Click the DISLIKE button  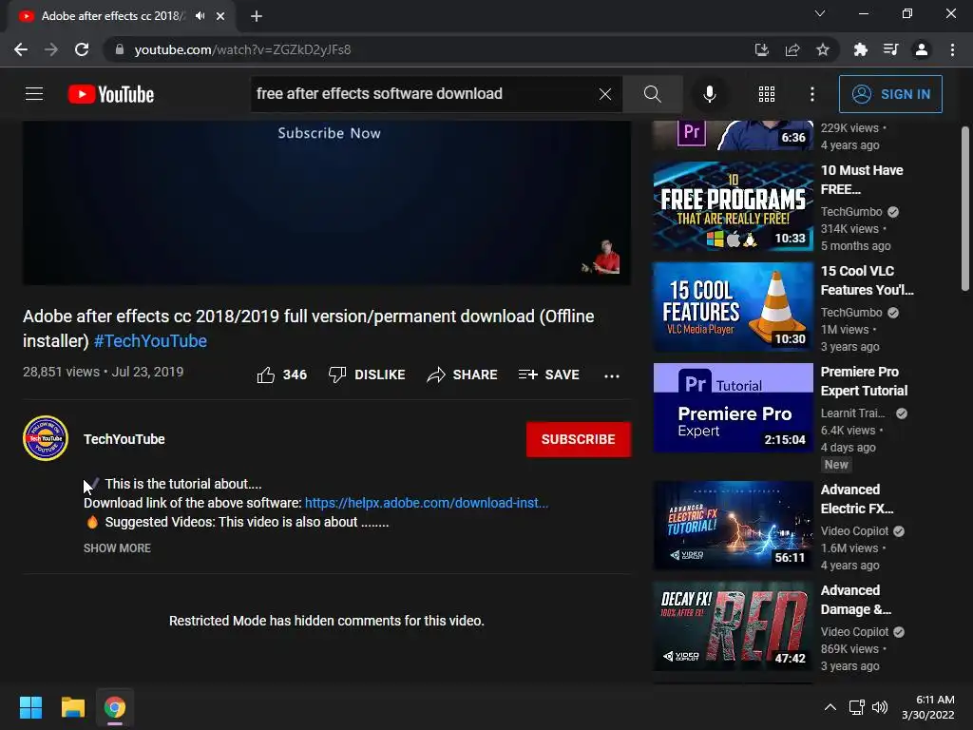point(367,375)
